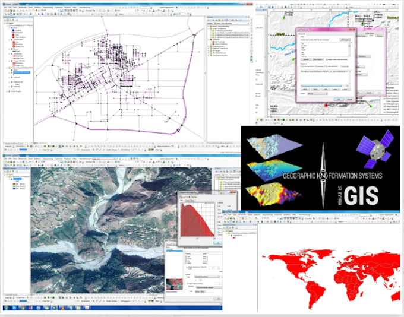Open the Parser dropdown in Label Expression dialog
The width and height of the screenshot is (404, 317).
[x=318, y=94]
